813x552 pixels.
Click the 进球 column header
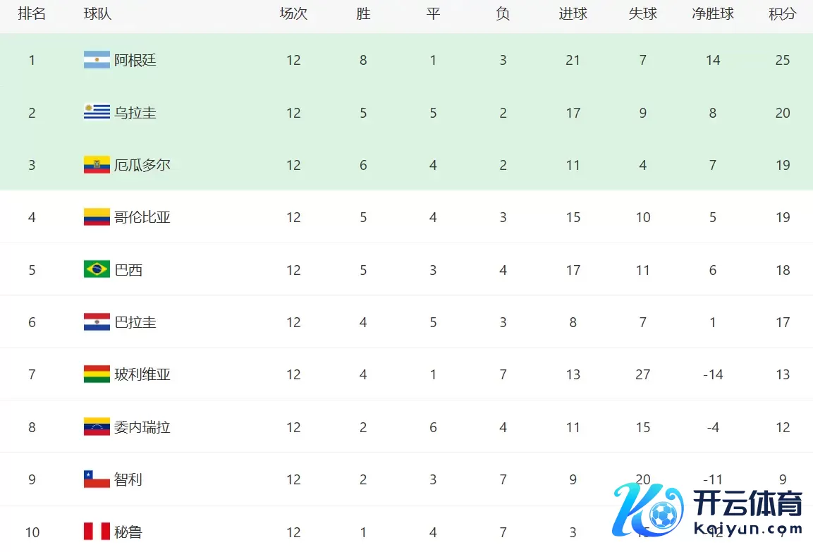[573, 14]
